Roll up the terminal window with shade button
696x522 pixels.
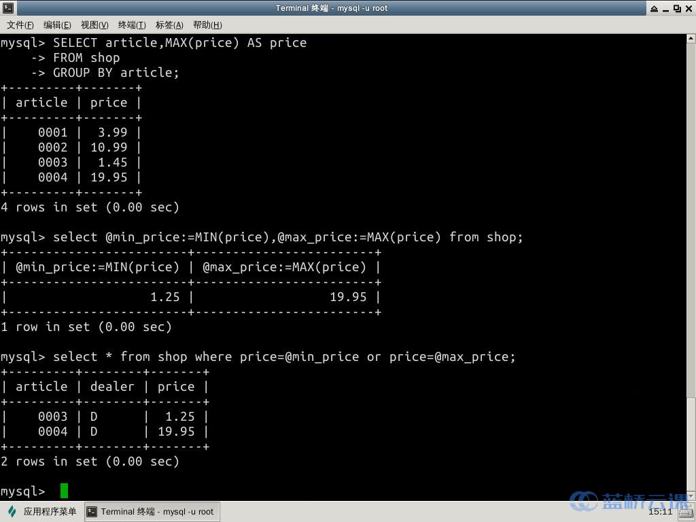(654, 8)
